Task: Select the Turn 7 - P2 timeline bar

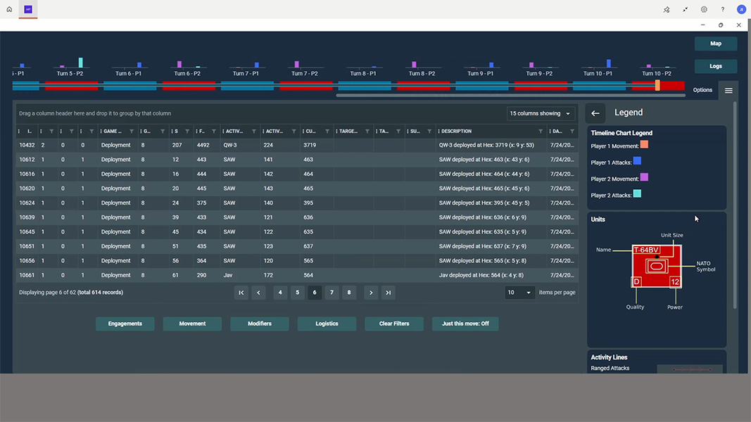Action: click(305, 85)
